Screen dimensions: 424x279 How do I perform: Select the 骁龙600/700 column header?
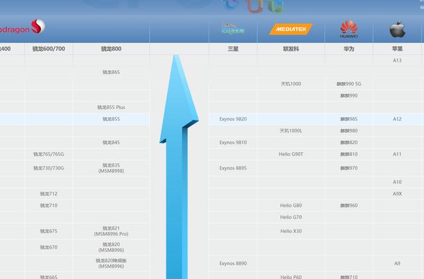[48, 49]
